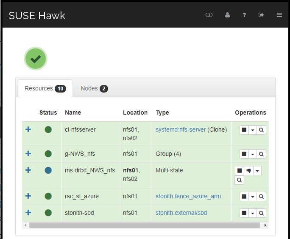
Task: Expand the stonith-sbd row
Action: coord(28,213)
